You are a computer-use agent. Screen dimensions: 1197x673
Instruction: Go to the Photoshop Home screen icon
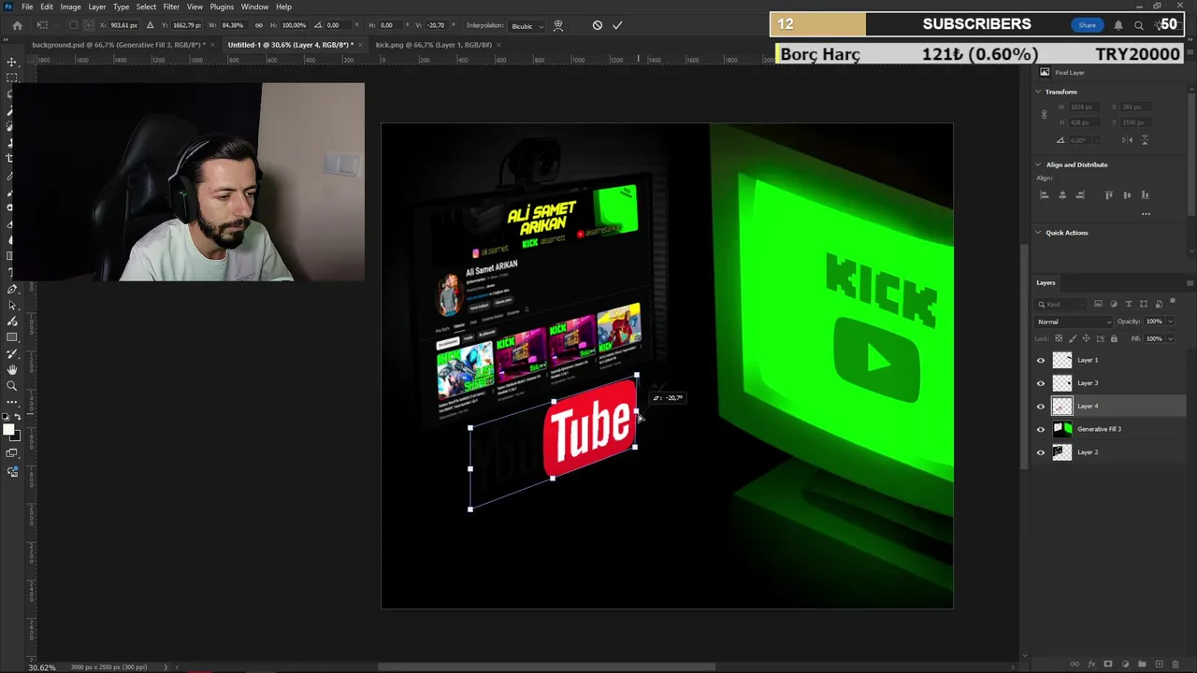(17, 25)
